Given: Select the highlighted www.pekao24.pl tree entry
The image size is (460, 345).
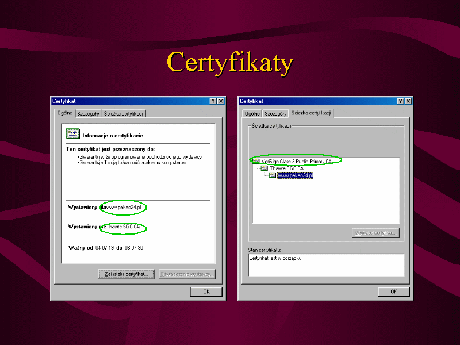Looking at the screenshot, I should pyautogui.click(x=295, y=175).
